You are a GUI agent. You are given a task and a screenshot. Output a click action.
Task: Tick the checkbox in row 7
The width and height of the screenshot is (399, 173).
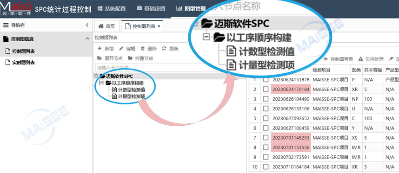point(266,137)
